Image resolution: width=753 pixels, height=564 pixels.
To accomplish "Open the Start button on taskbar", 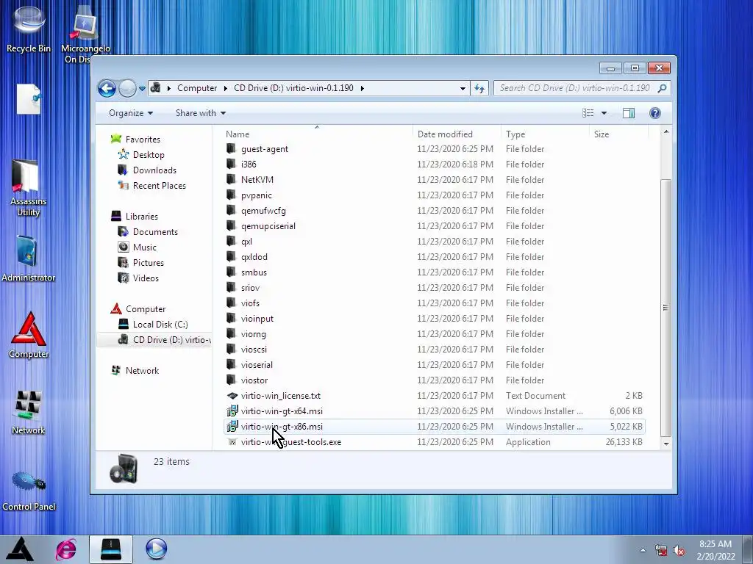I will (x=19, y=549).
